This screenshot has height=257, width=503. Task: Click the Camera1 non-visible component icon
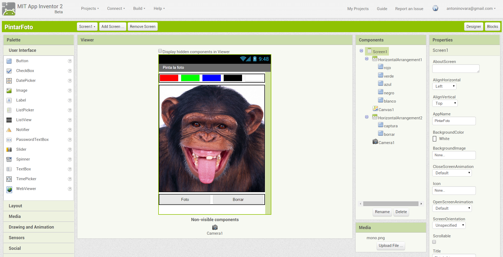coord(215,227)
